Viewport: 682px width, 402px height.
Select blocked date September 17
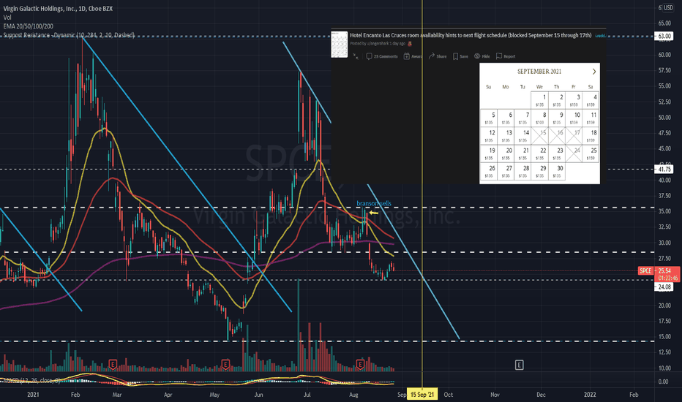573,136
